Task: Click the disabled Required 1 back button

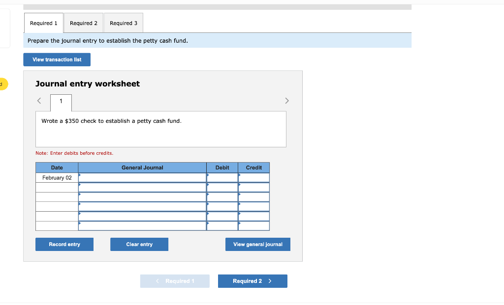Action: (175, 281)
